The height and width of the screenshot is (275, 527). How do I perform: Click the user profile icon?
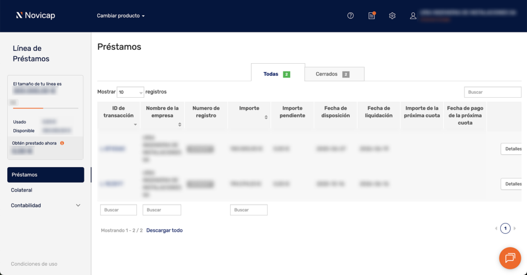coord(413,15)
